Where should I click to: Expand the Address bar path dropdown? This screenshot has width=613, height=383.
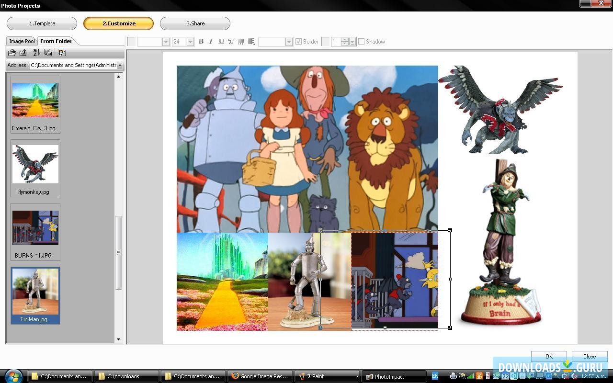120,65
